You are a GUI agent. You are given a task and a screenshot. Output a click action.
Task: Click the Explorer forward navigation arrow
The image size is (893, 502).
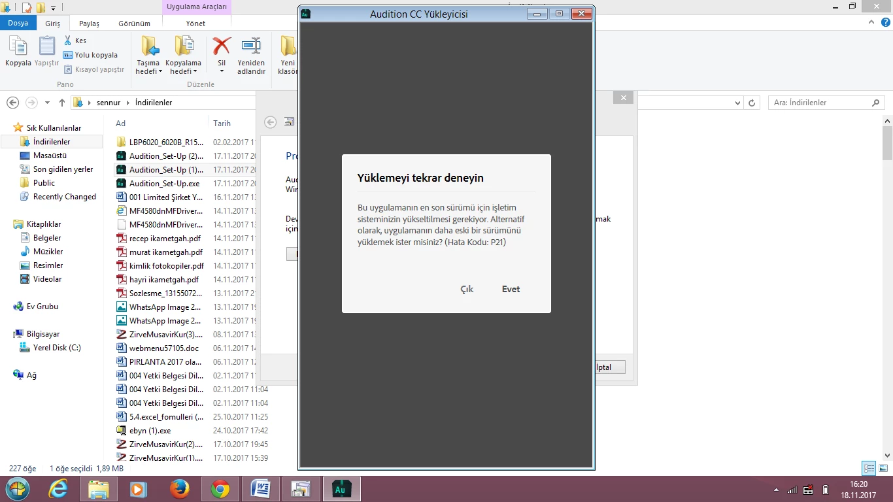31,103
